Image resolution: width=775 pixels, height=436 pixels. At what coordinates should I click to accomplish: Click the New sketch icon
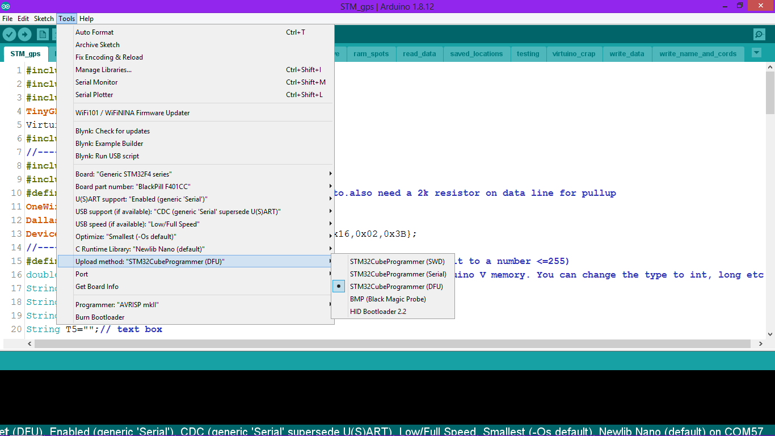click(43, 34)
